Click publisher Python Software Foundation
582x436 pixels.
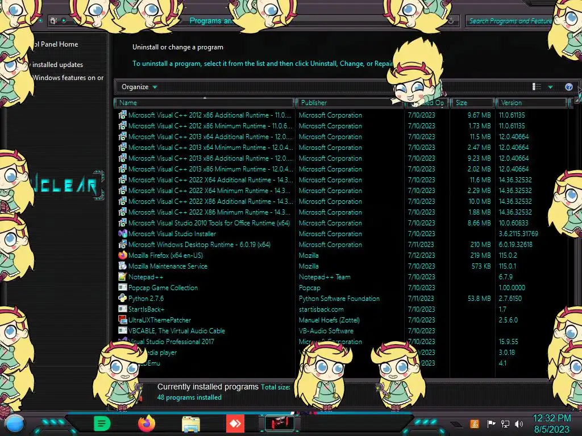click(x=339, y=298)
